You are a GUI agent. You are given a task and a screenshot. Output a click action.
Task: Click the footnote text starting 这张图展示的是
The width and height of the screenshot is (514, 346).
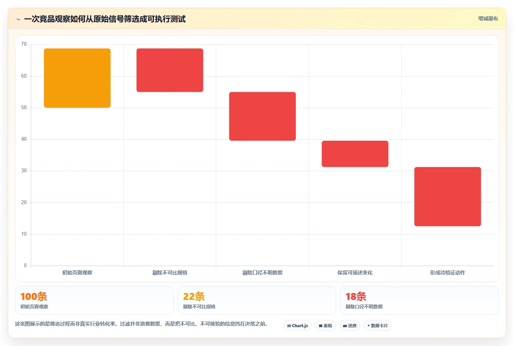pyautogui.click(x=142, y=324)
